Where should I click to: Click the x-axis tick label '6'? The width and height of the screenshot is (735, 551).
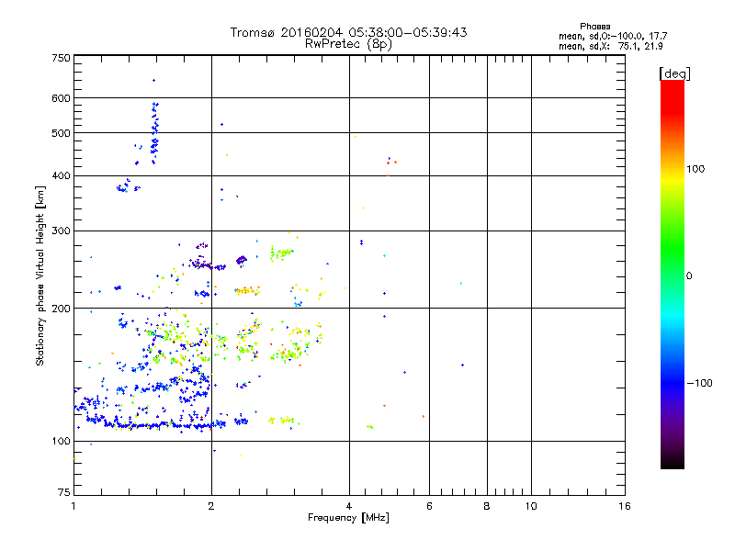pyautogui.click(x=429, y=506)
